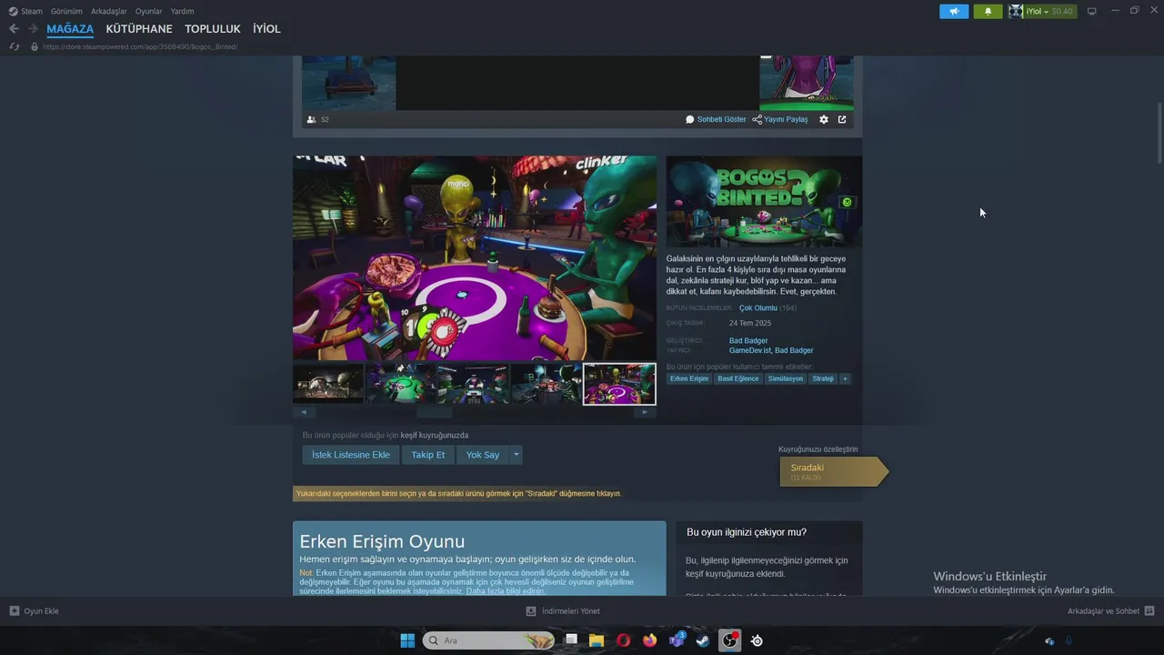Open Steam taskbar icon
This screenshot has width=1164, height=655.
pyautogui.click(x=703, y=640)
